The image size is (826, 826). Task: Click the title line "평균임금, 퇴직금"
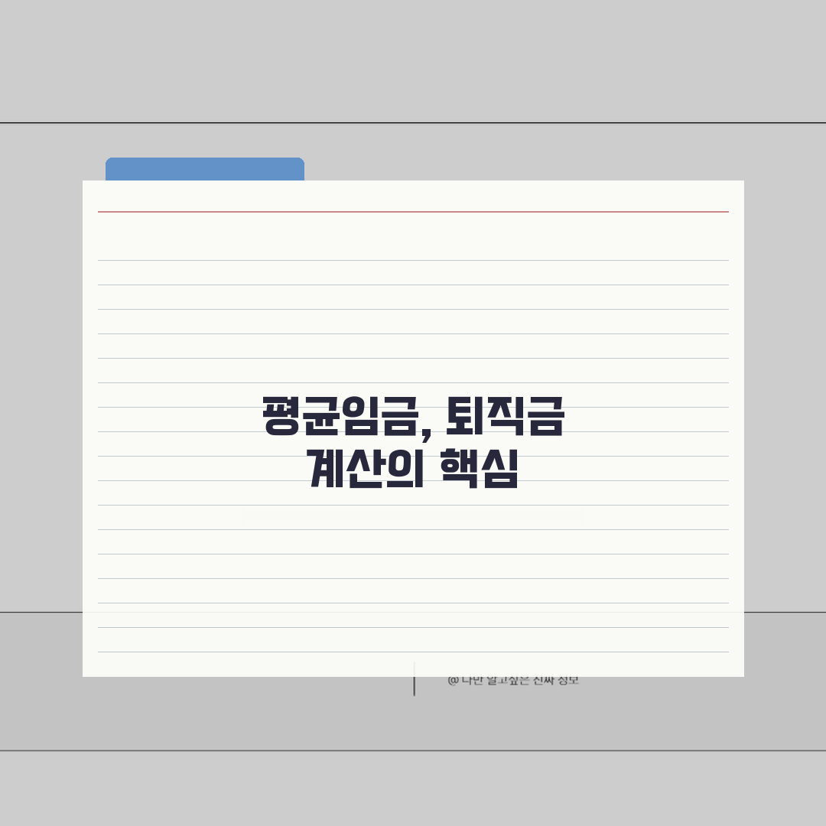(414, 418)
